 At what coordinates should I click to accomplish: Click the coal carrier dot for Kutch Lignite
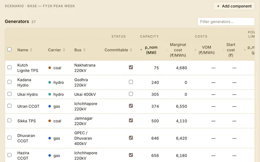pyautogui.click(x=50, y=68)
